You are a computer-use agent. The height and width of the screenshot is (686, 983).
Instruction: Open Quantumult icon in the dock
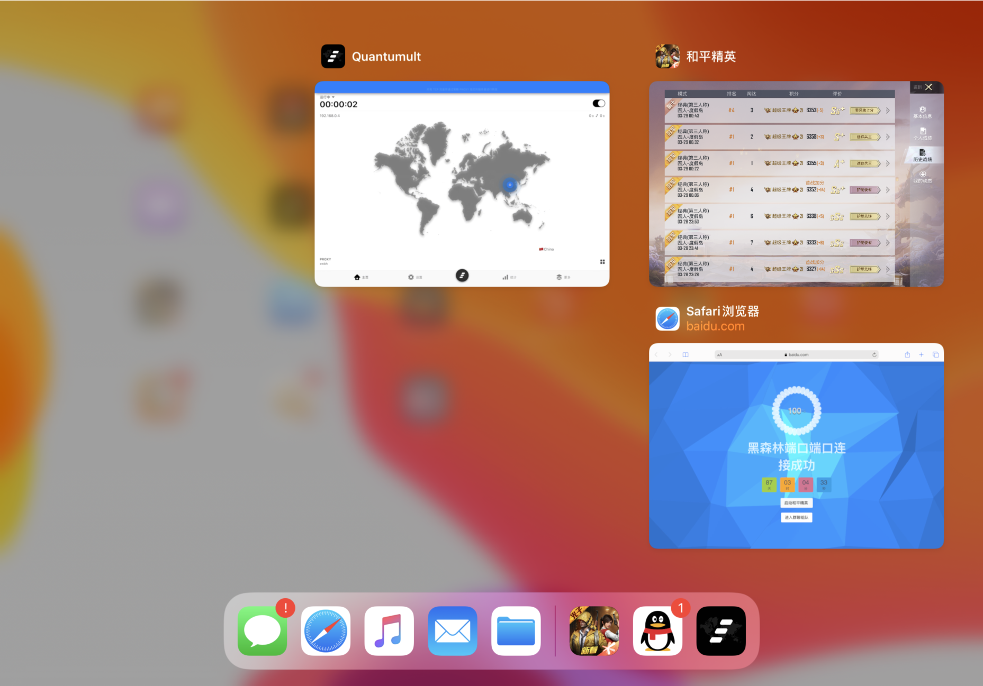click(x=721, y=631)
